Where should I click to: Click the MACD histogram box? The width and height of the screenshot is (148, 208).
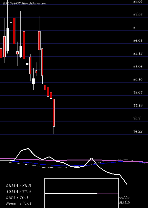point(81,193)
